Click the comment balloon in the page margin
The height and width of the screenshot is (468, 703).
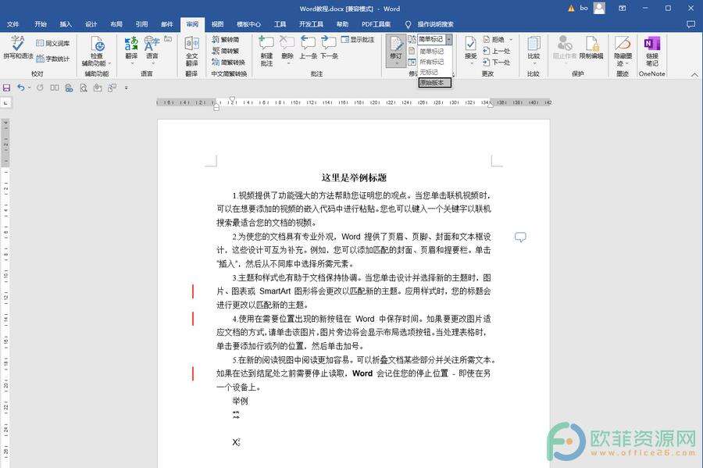[x=520, y=237]
